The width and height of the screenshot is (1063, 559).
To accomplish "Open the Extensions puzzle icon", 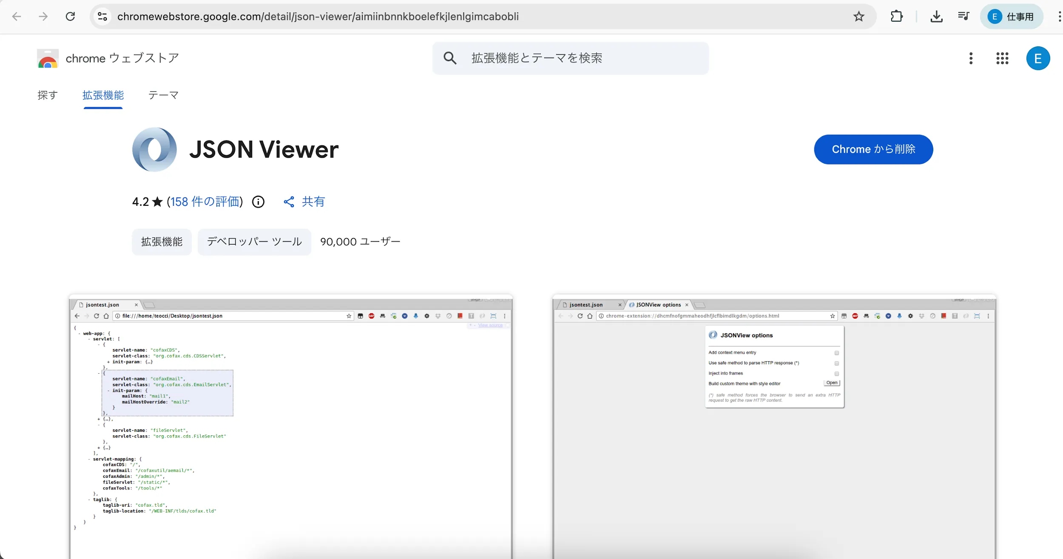I will coord(896,17).
